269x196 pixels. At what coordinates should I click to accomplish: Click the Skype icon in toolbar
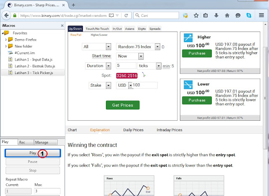[248, 16]
